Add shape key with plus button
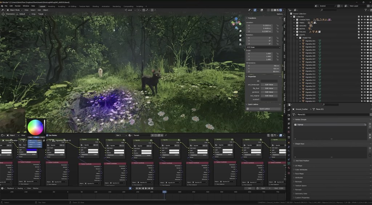372x205 pixels. pos(370,148)
